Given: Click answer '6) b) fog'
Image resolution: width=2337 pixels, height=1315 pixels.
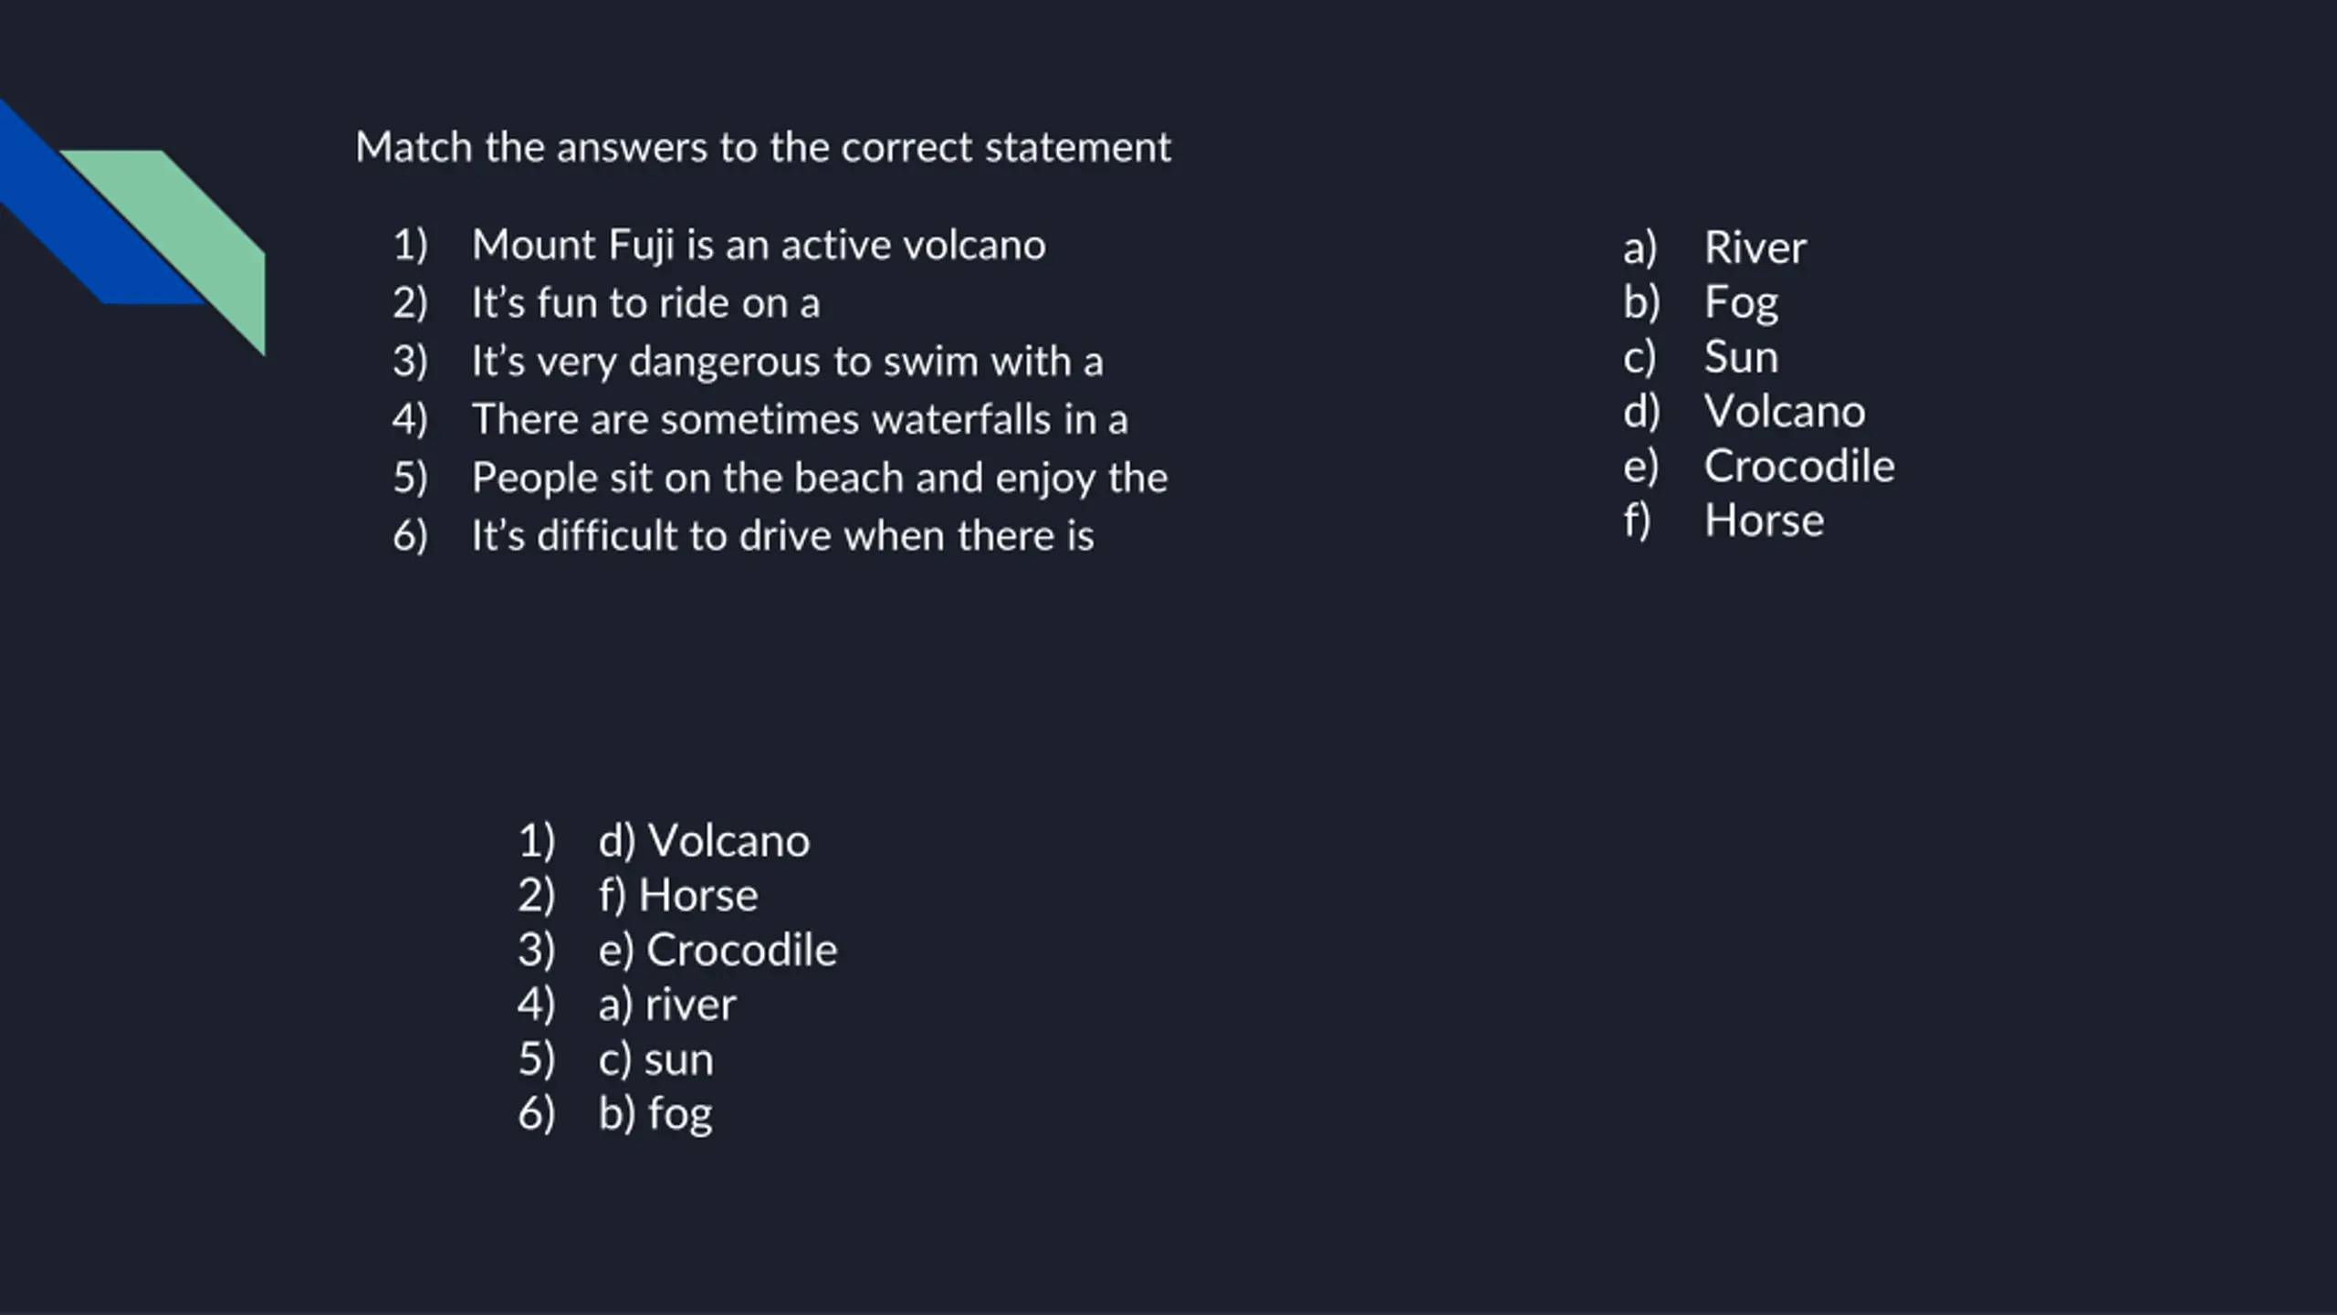Looking at the screenshot, I should (655, 1114).
